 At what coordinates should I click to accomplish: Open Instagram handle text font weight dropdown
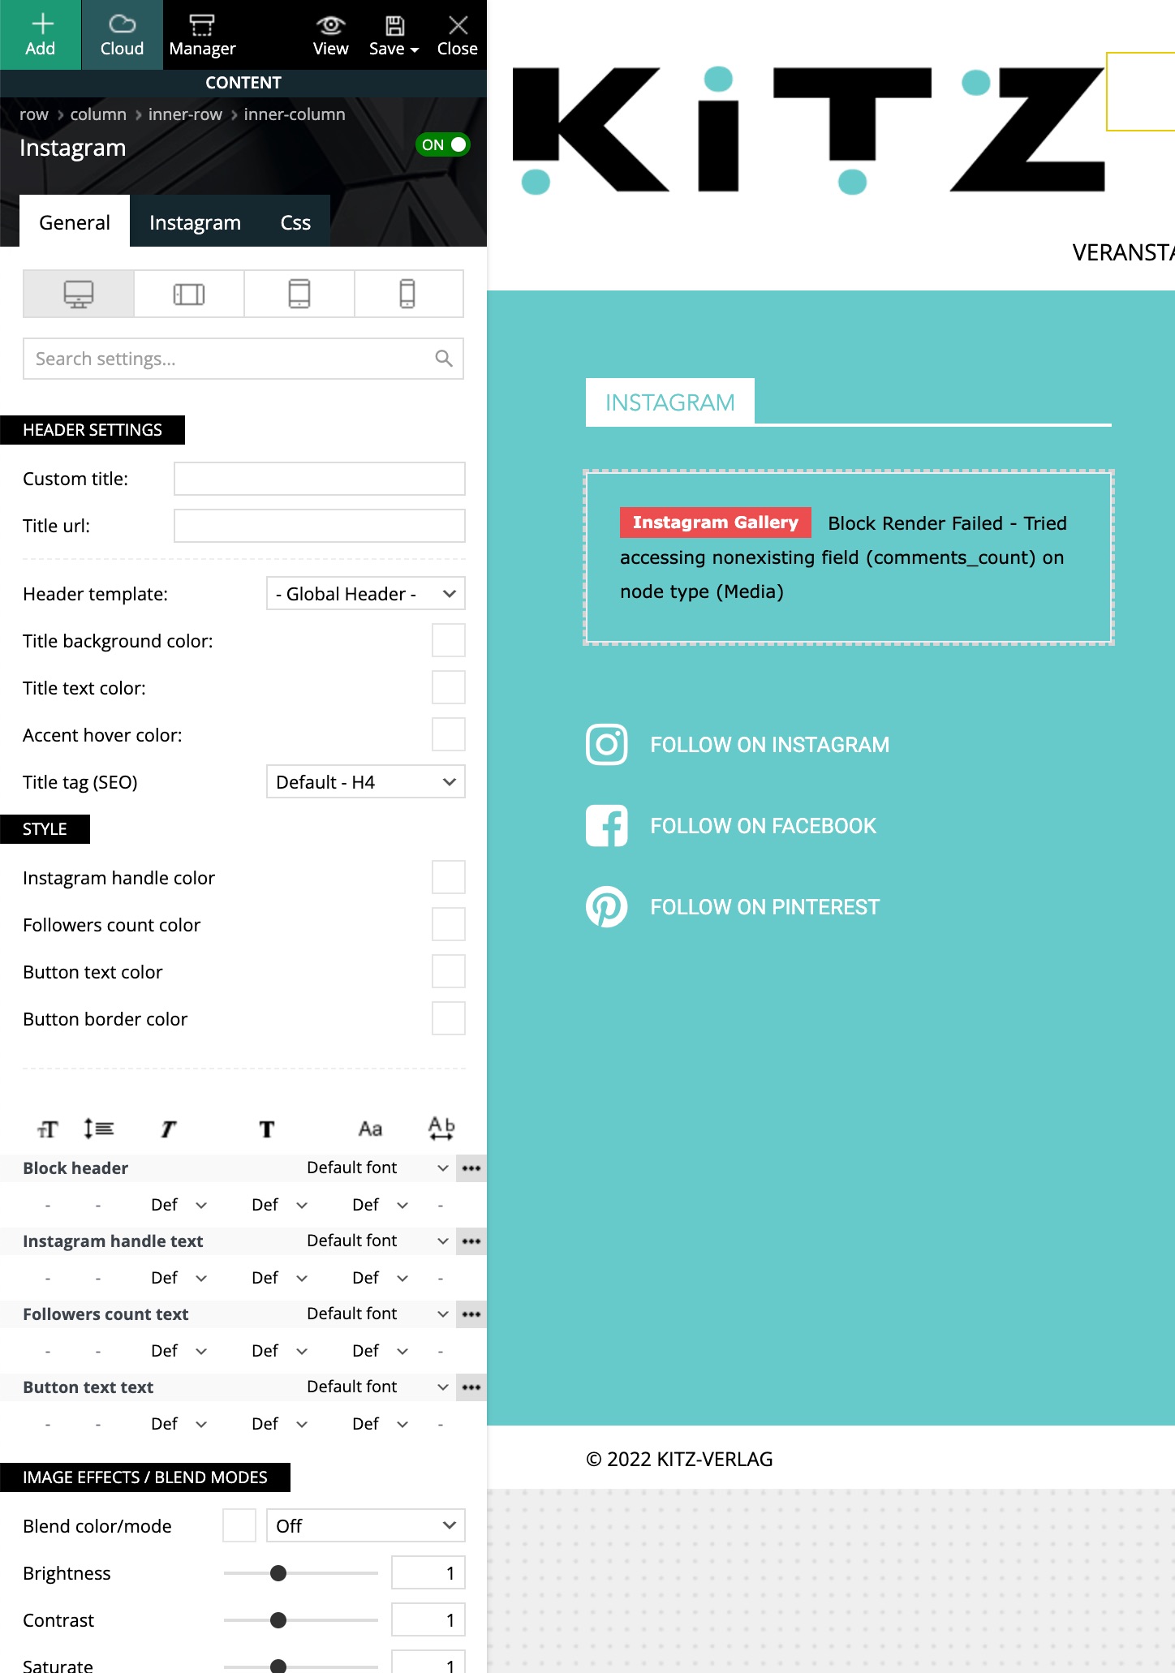coord(280,1278)
